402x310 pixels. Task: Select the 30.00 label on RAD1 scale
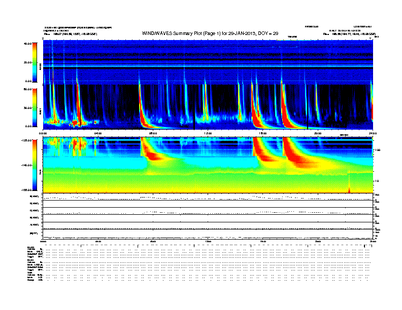point(27,108)
